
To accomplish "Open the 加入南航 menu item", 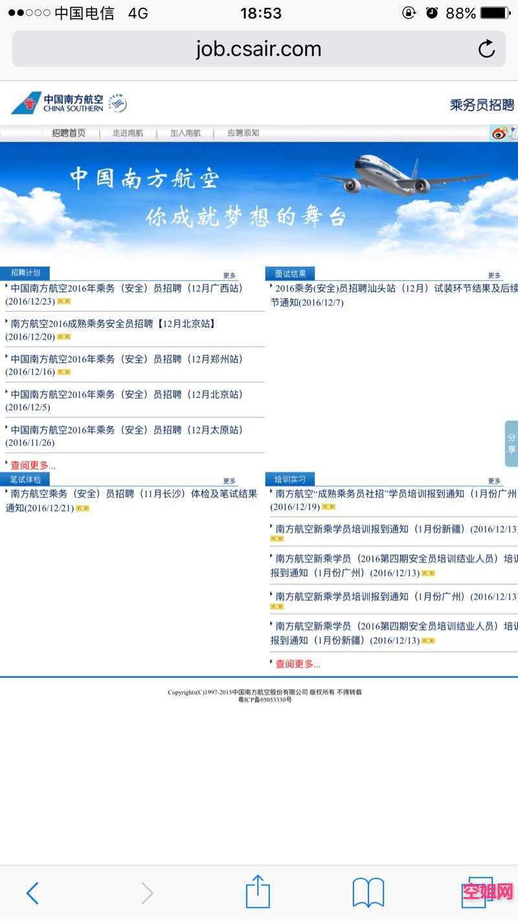I will (x=186, y=133).
